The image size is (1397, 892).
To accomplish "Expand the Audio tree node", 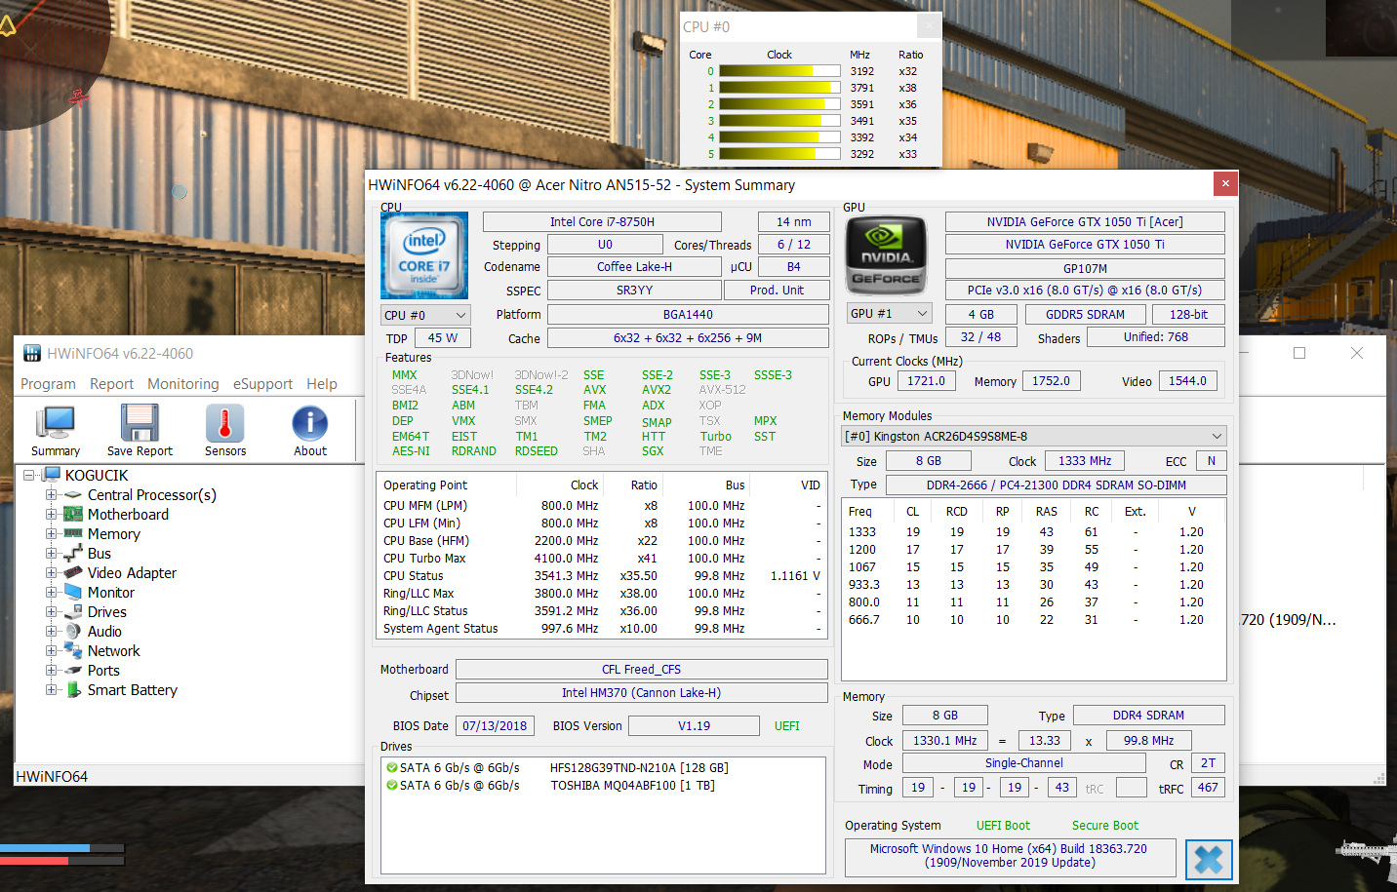I will 51,631.
